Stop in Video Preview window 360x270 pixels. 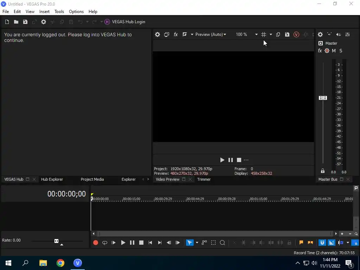(x=239, y=160)
